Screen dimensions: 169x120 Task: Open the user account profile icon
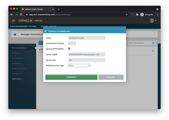(152, 21)
